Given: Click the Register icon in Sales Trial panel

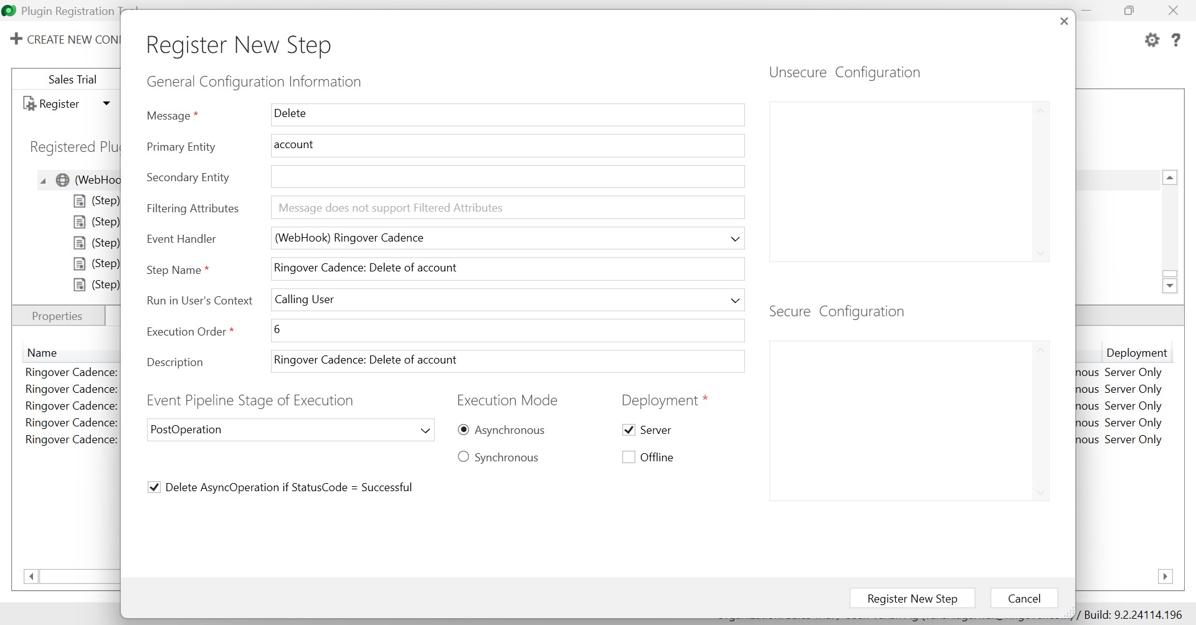Looking at the screenshot, I should click(x=29, y=103).
